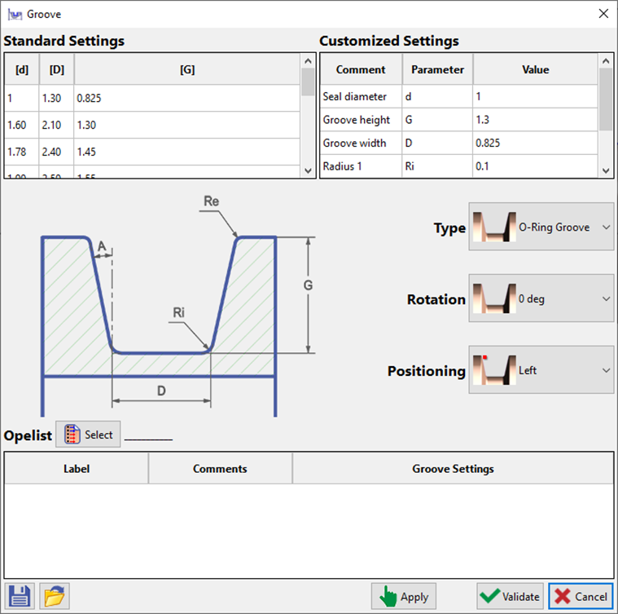Click the Apply button
The image size is (618, 614).
point(404,596)
